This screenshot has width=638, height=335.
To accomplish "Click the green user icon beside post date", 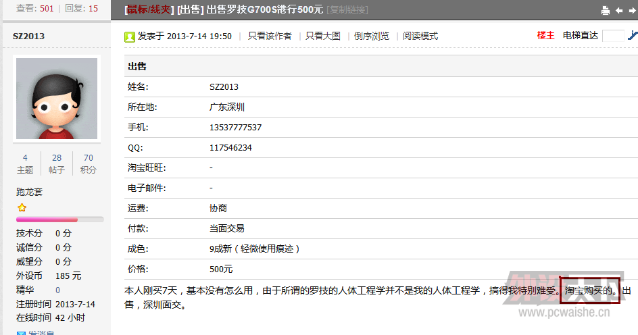I will [129, 37].
